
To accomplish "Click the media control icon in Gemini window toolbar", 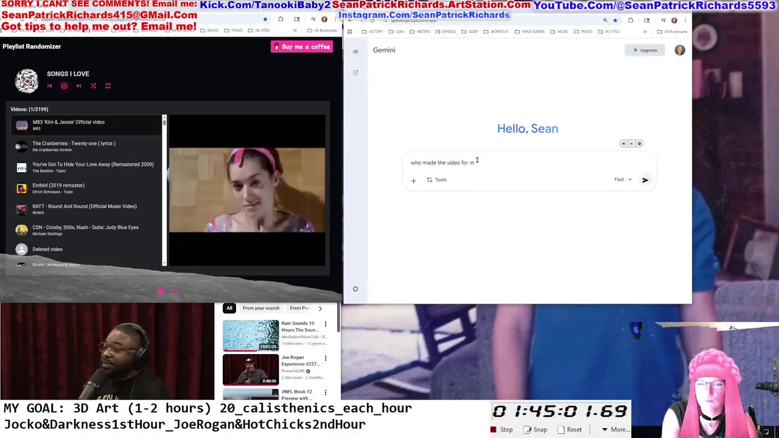I will point(663,20).
